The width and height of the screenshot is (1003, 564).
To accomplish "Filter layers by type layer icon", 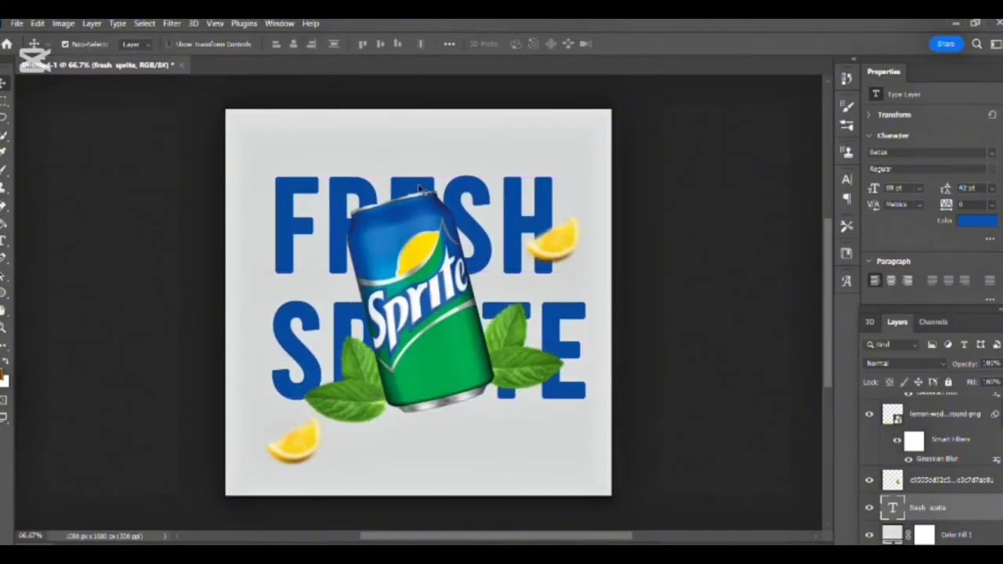I will 964,345.
